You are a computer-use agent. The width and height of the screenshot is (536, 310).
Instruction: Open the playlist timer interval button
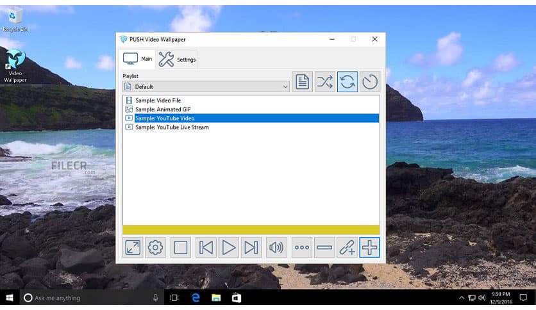(370, 81)
